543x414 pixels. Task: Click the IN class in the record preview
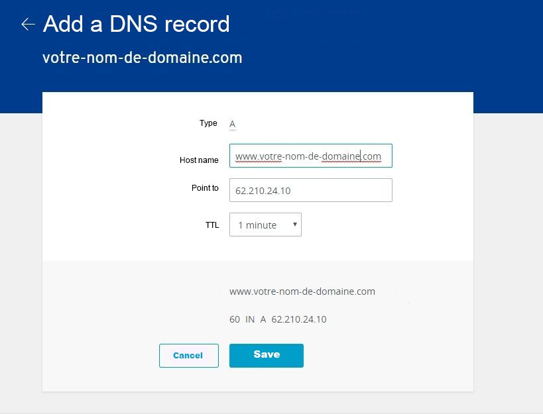point(250,319)
